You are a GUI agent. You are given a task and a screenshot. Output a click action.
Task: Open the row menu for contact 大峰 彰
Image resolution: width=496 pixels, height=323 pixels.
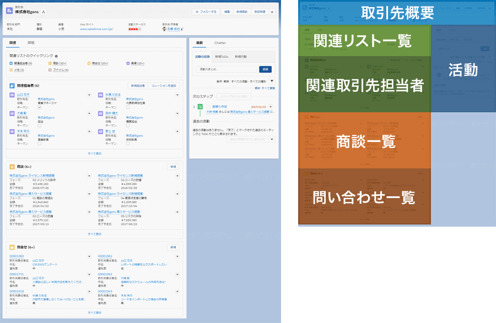click(89, 113)
